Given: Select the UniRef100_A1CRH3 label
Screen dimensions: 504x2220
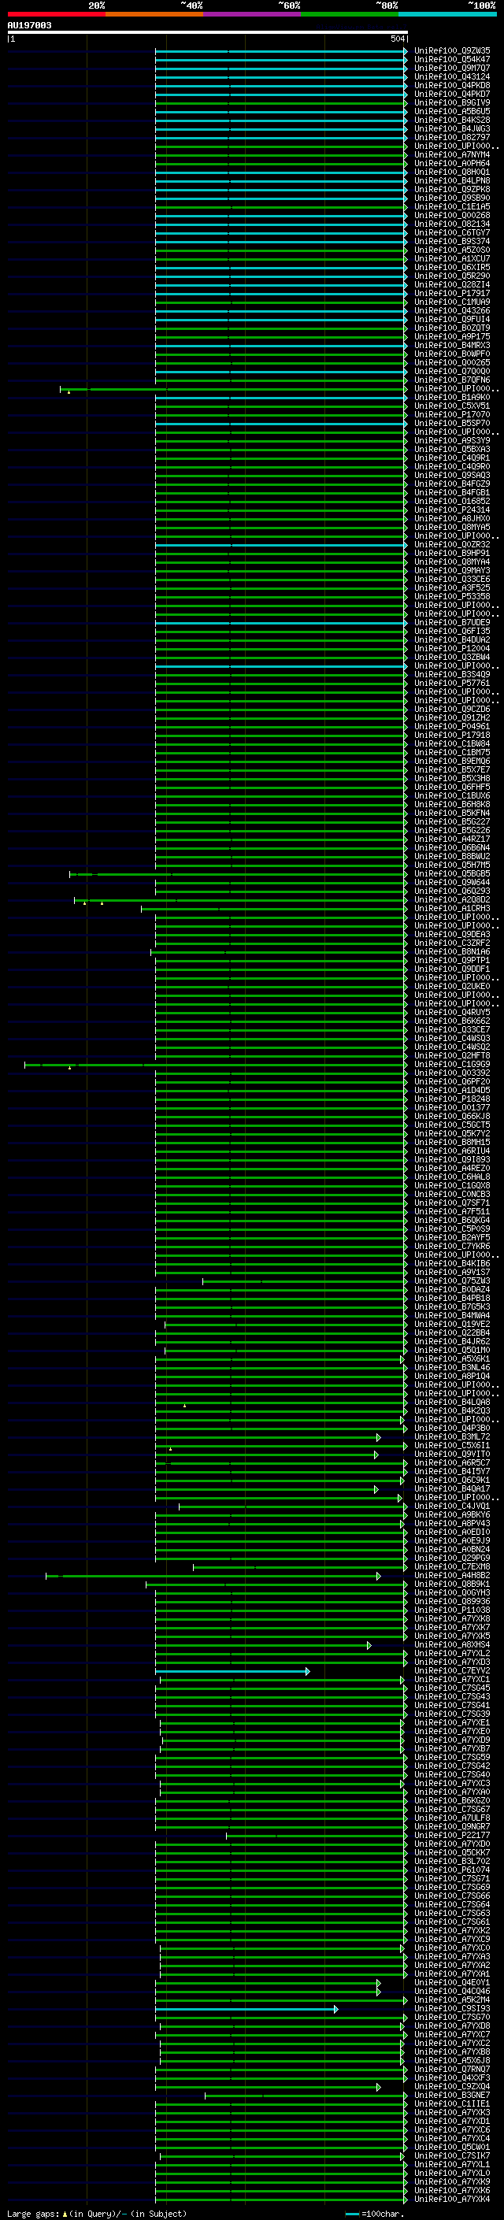Looking at the screenshot, I should point(452,908).
